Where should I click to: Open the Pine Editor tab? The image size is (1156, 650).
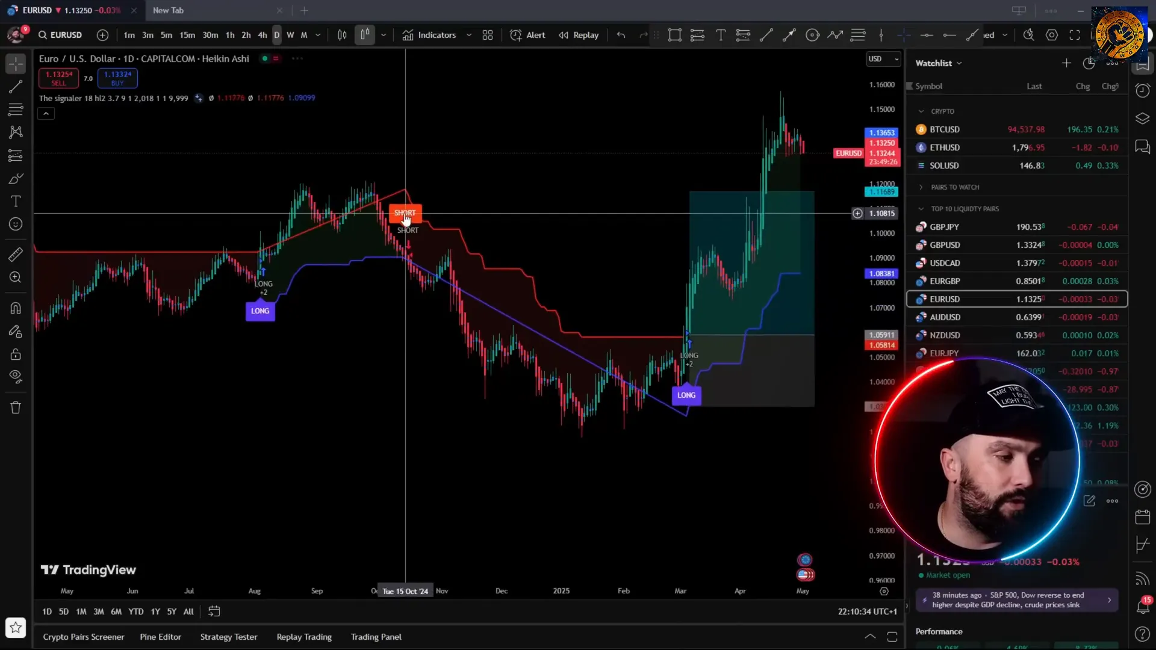(x=160, y=637)
